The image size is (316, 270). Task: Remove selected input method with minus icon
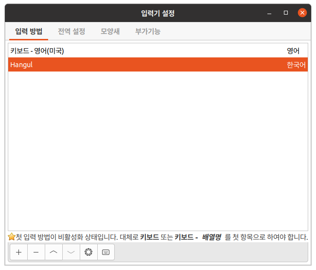[36, 252]
